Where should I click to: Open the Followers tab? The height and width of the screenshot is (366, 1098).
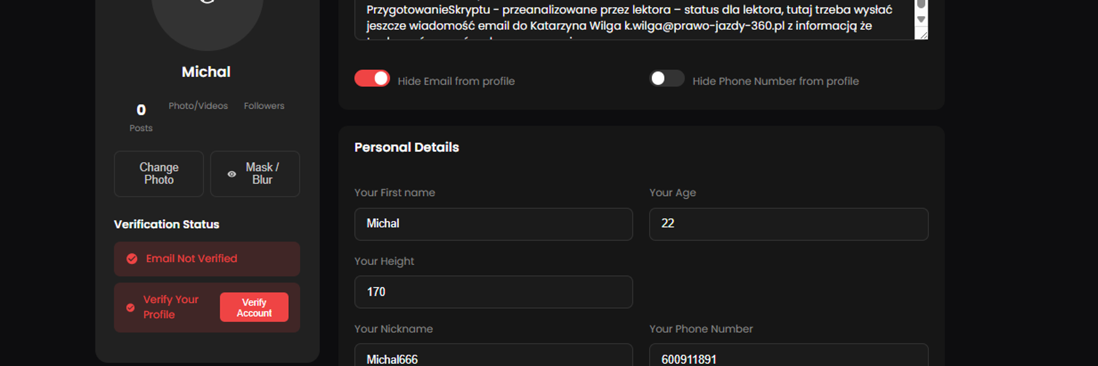click(x=264, y=106)
